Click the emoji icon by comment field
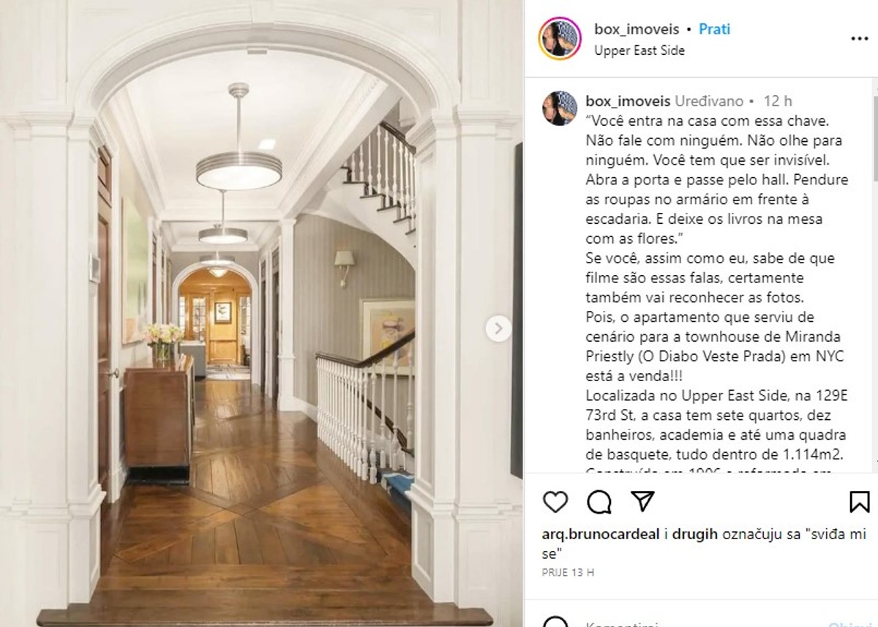This screenshot has height=627, width=878. click(x=555, y=623)
